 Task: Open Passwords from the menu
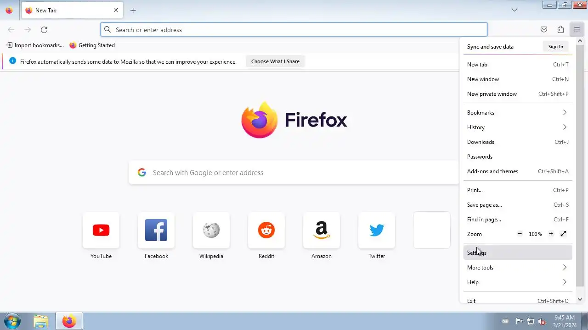pyautogui.click(x=518, y=157)
